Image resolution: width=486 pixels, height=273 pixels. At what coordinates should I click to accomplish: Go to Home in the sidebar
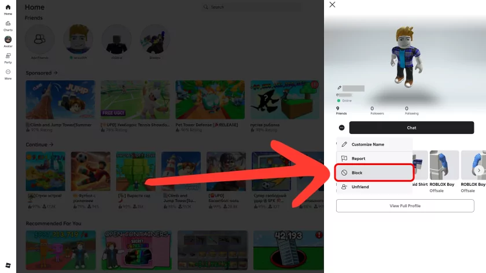[x=8, y=10]
